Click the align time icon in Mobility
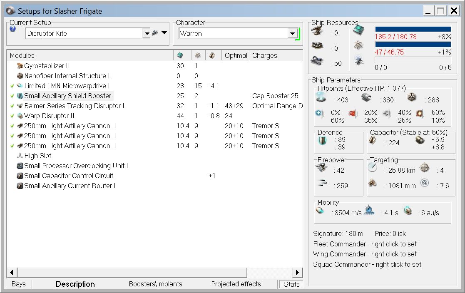The width and height of the screenshot is (465, 293). [369, 210]
